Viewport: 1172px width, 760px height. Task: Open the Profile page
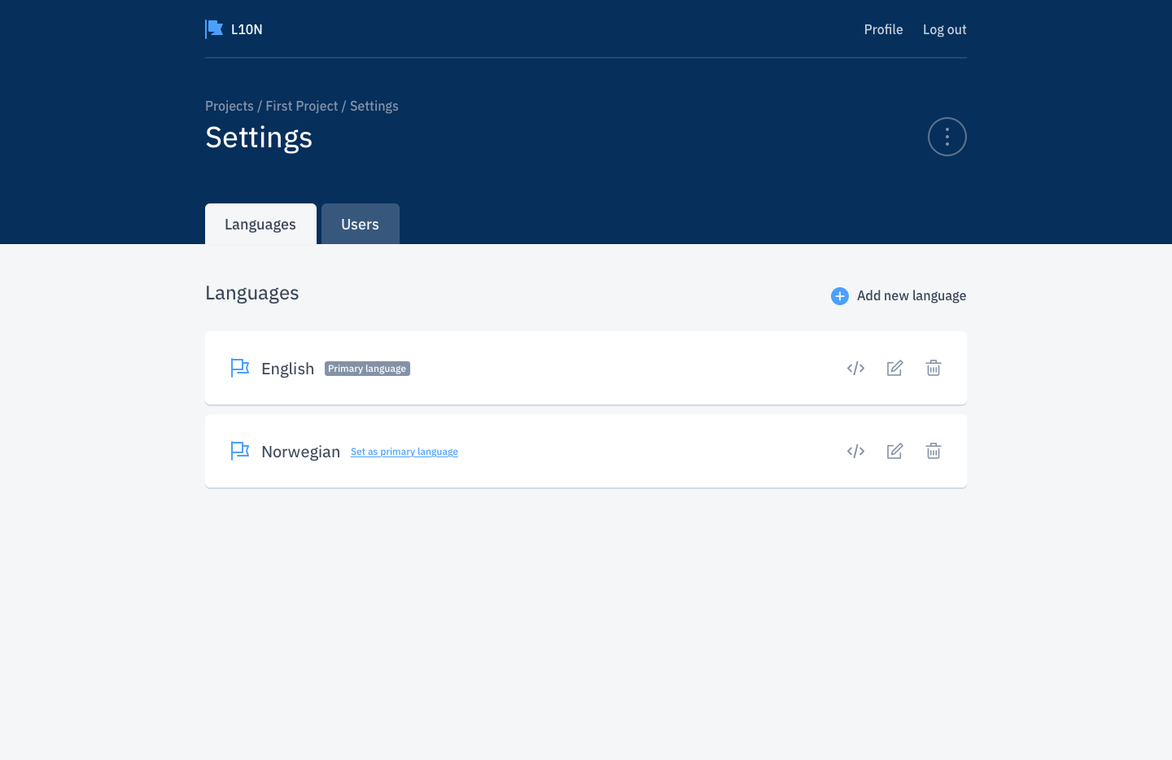point(883,29)
